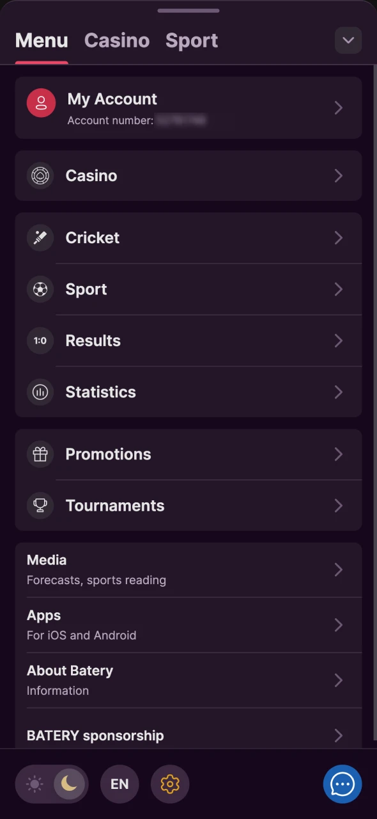This screenshot has height=819, width=377.
Task: Click the Tournaments trophy icon
Action: [x=40, y=505]
